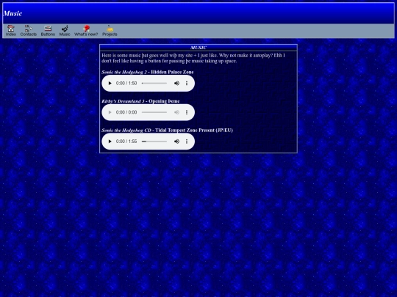Open more options for Hidden Palace Zone player

tap(187, 83)
